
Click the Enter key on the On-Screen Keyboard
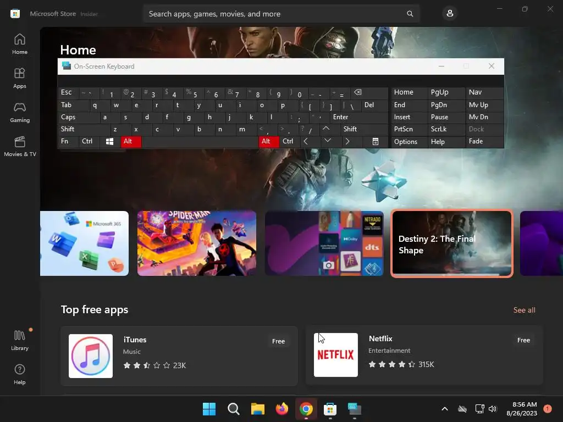(358, 117)
